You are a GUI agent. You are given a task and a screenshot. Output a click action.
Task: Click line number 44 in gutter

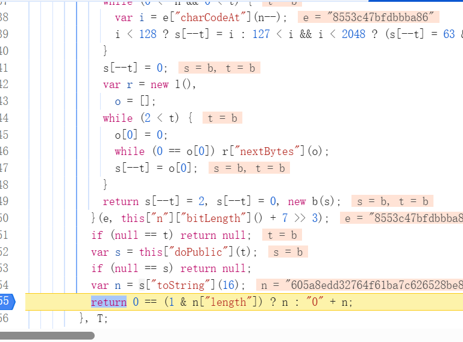click(x=4, y=118)
